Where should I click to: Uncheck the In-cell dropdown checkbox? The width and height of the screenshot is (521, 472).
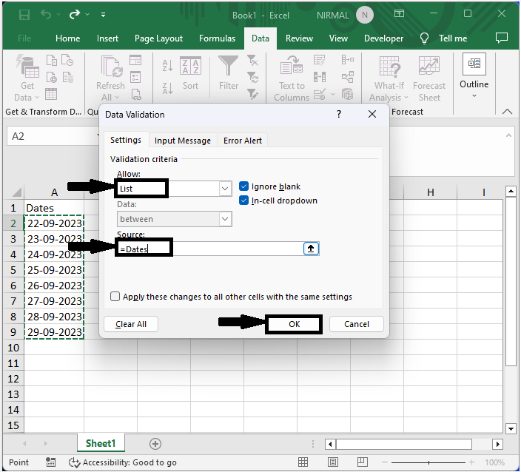coord(243,200)
